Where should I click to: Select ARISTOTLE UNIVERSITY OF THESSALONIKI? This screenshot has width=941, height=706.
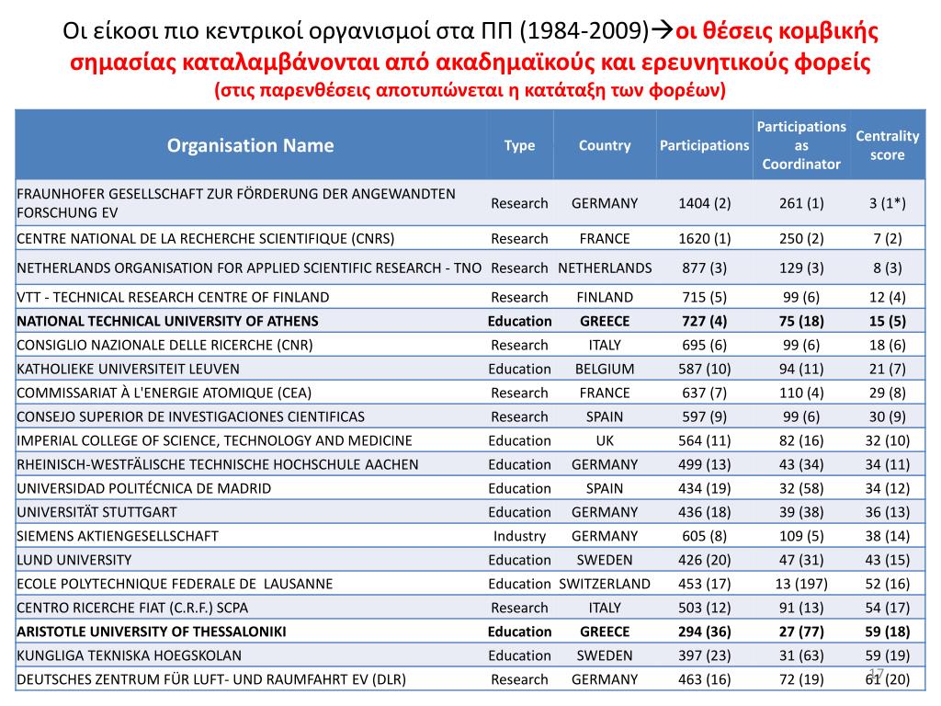(x=152, y=632)
